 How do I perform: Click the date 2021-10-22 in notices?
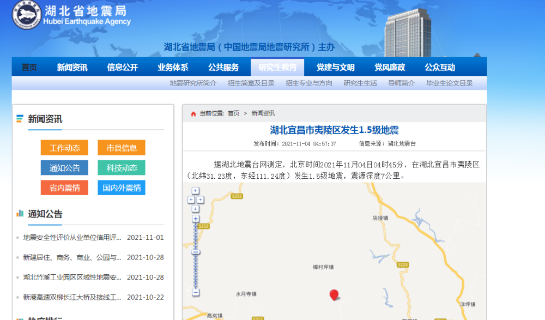coord(146,298)
